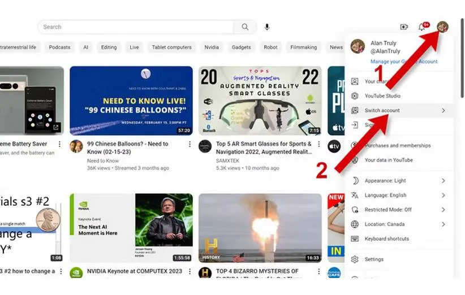The width and height of the screenshot is (465, 295).
Task: Open the NVIDIA Keynote video thumbnail
Action: click(131, 228)
